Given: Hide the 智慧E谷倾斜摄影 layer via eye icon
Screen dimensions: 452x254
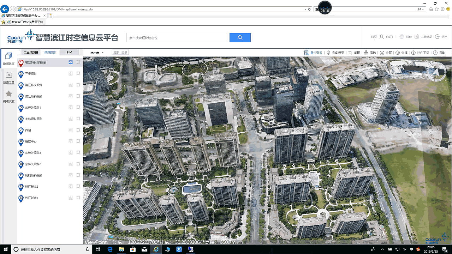Looking at the screenshot, I should (x=71, y=62).
